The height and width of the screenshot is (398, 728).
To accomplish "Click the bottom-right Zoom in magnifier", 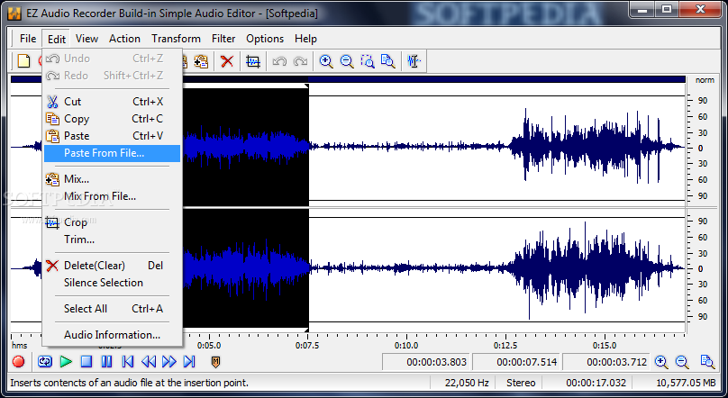I will pos(661,361).
